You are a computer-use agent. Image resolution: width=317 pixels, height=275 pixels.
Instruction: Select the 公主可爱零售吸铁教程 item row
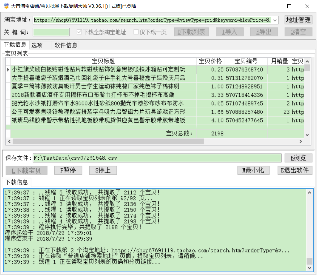click(99, 112)
